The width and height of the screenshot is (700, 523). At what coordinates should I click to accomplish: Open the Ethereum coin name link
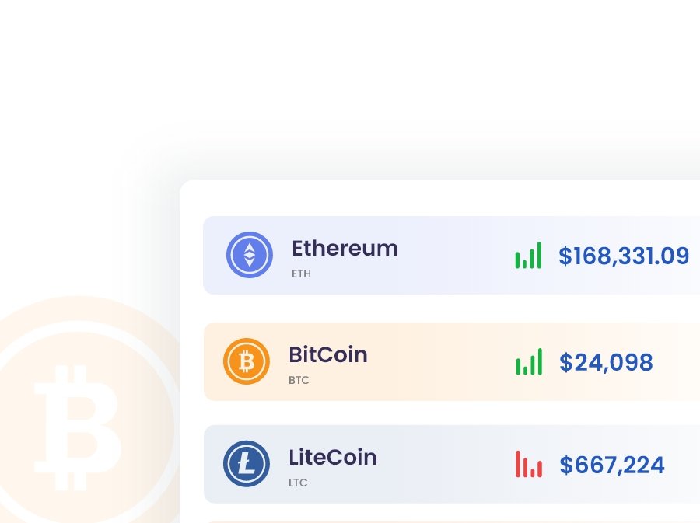click(345, 249)
